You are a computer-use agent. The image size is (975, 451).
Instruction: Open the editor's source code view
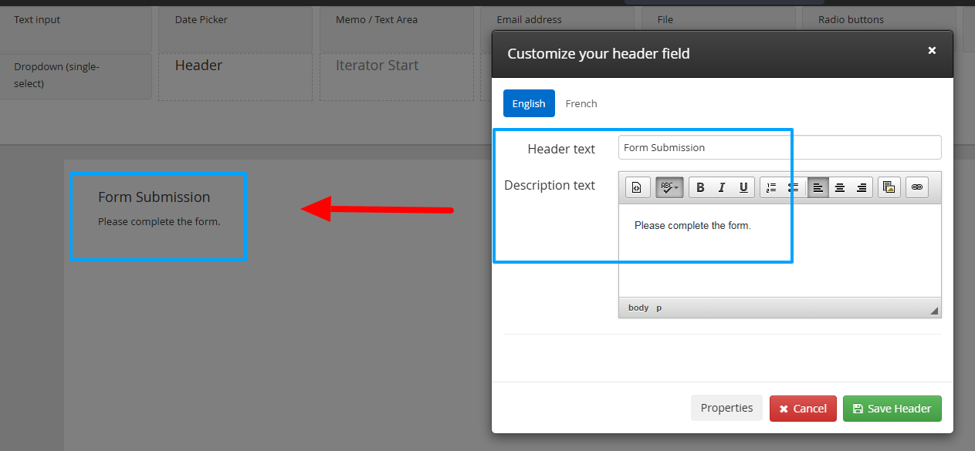638,187
